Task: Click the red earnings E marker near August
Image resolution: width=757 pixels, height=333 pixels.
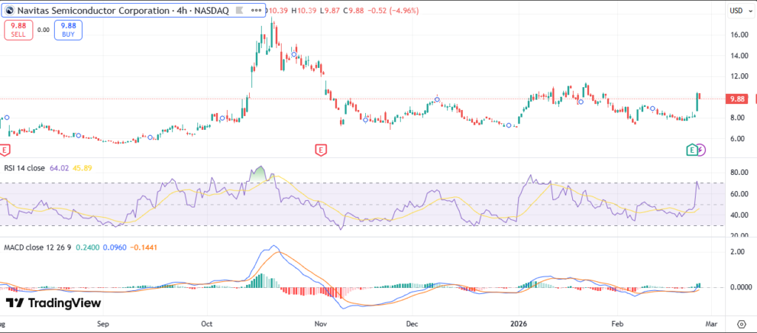Action: pyautogui.click(x=4, y=150)
